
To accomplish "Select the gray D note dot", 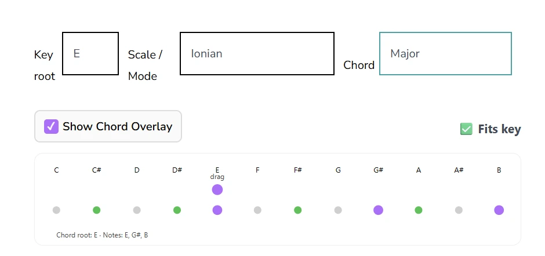I will (x=137, y=210).
